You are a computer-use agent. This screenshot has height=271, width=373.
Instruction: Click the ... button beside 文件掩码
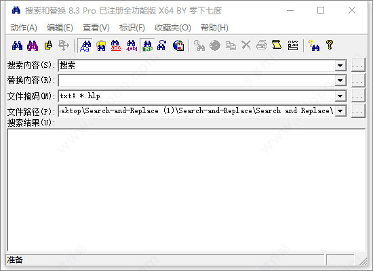pos(358,96)
